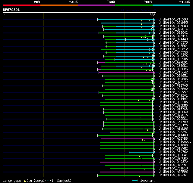
Task: Click the green ~80% legend segment
Action: point(134,5)
